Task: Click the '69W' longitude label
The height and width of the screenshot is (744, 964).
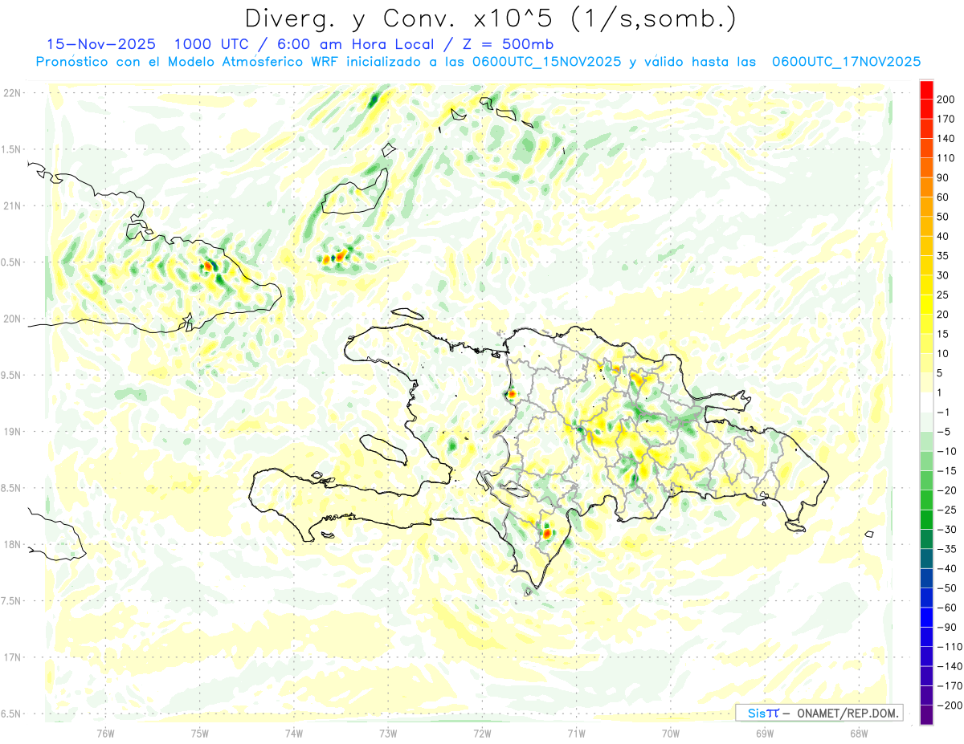Action: tap(765, 732)
